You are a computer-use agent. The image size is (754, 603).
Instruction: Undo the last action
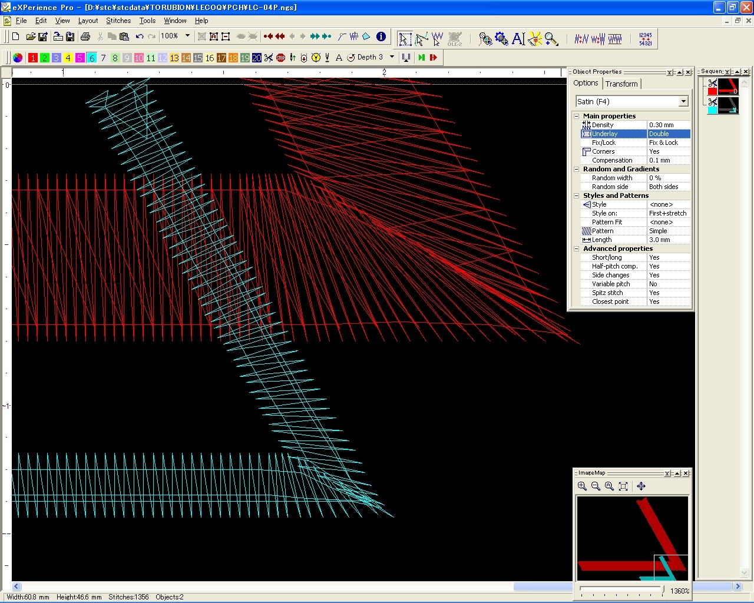coord(140,37)
